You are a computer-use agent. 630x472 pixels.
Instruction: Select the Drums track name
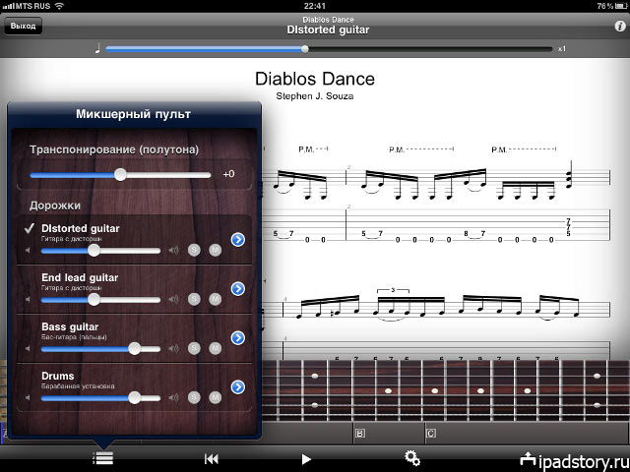[x=58, y=376]
